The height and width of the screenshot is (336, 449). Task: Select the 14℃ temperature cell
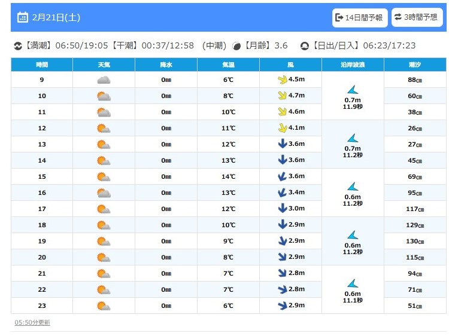228,176
